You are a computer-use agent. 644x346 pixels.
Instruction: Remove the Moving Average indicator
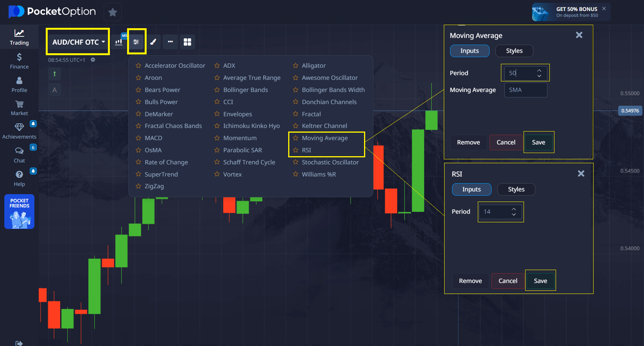point(468,142)
